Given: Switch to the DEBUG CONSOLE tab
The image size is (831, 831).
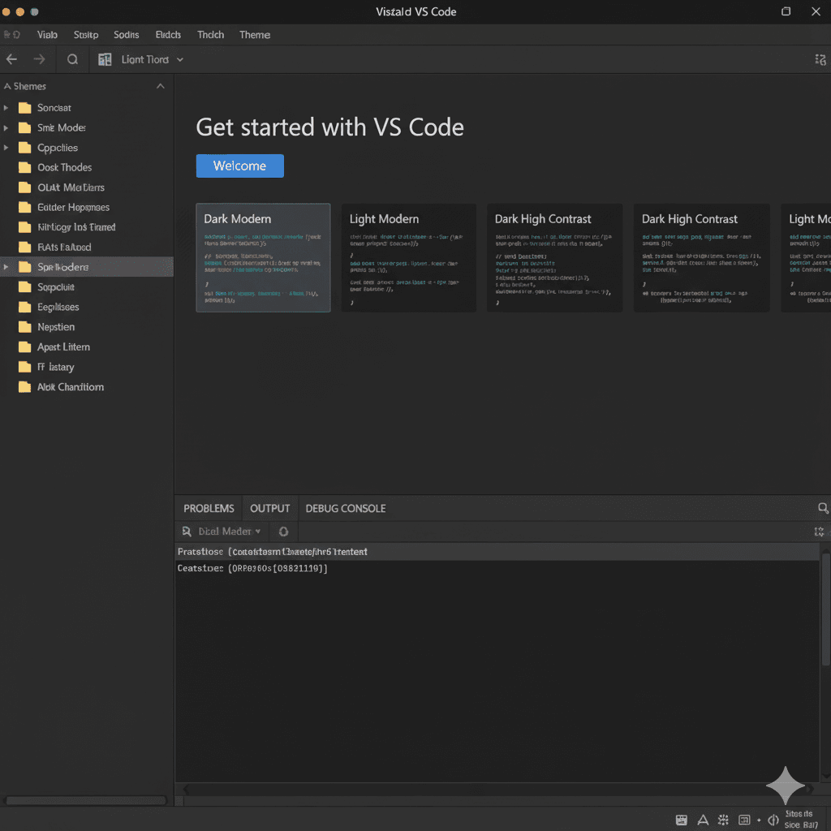Looking at the screenshot, I should pyautogui.click(x=345, y=508).
